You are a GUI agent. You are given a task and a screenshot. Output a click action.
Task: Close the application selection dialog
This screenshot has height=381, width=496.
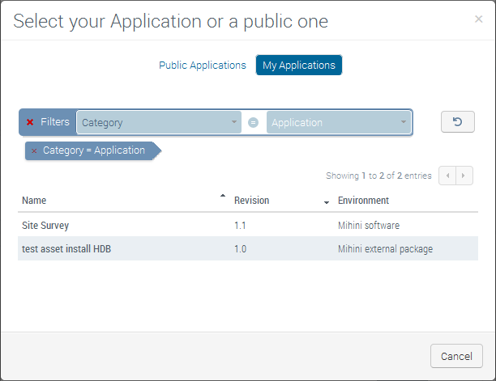(478, 19)
